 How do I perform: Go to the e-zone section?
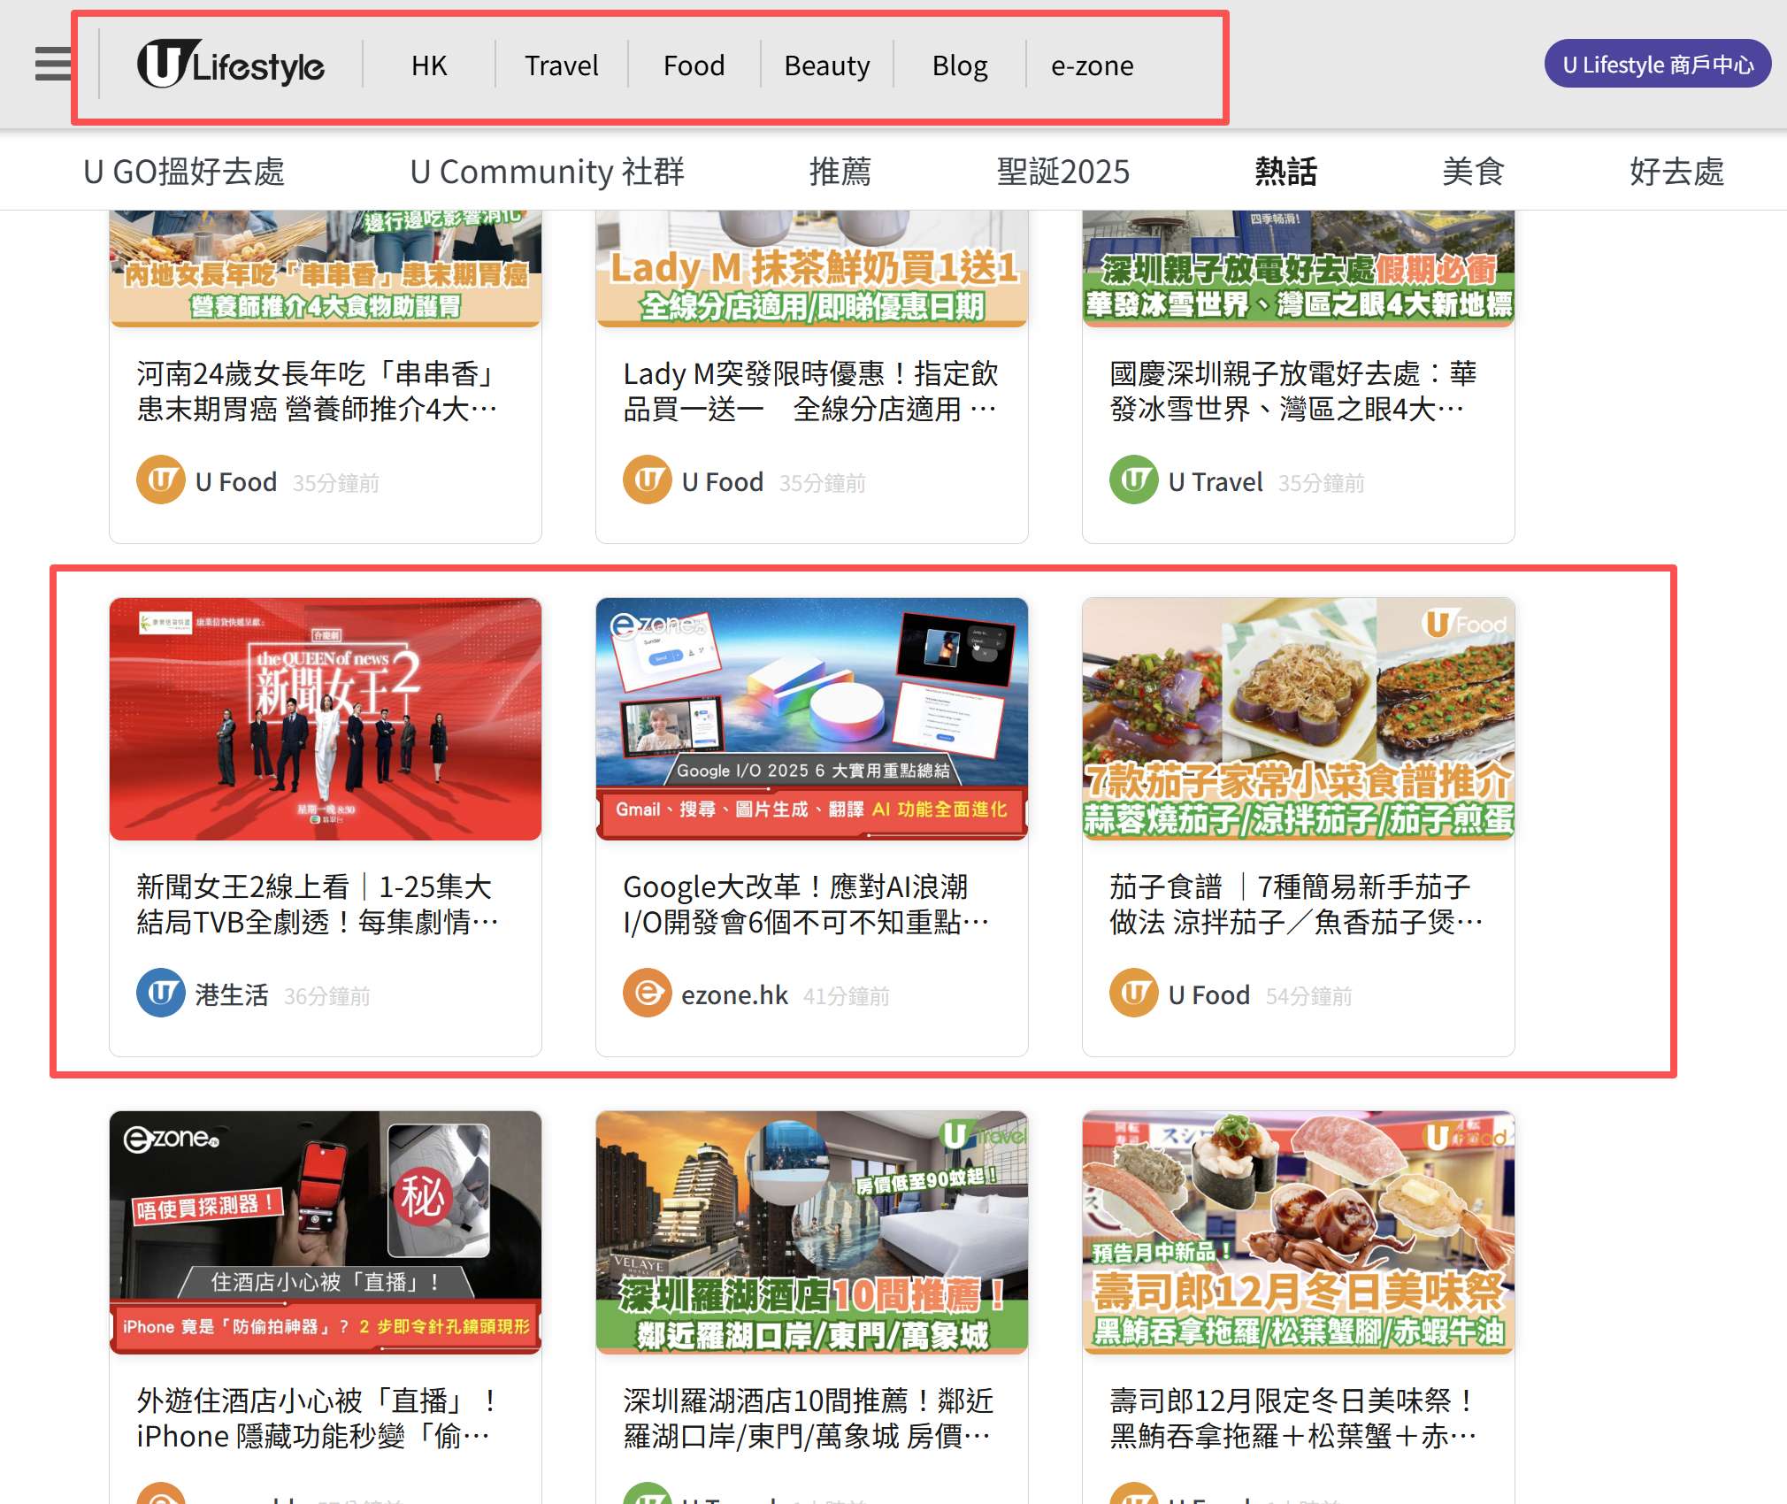pos(1092,65)
